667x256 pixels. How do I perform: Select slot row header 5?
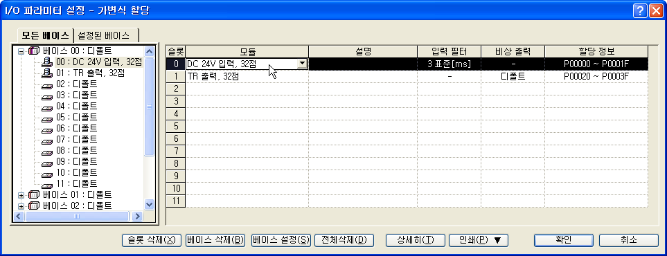(176, 127)
